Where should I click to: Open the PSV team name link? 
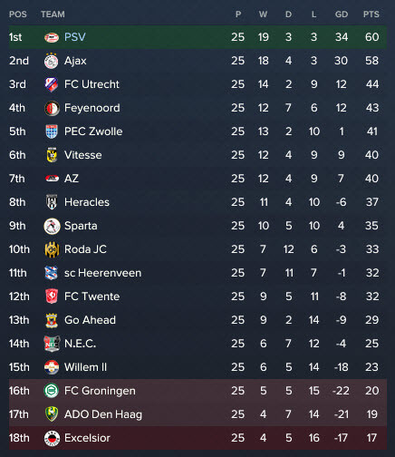(x=75, y=37)
